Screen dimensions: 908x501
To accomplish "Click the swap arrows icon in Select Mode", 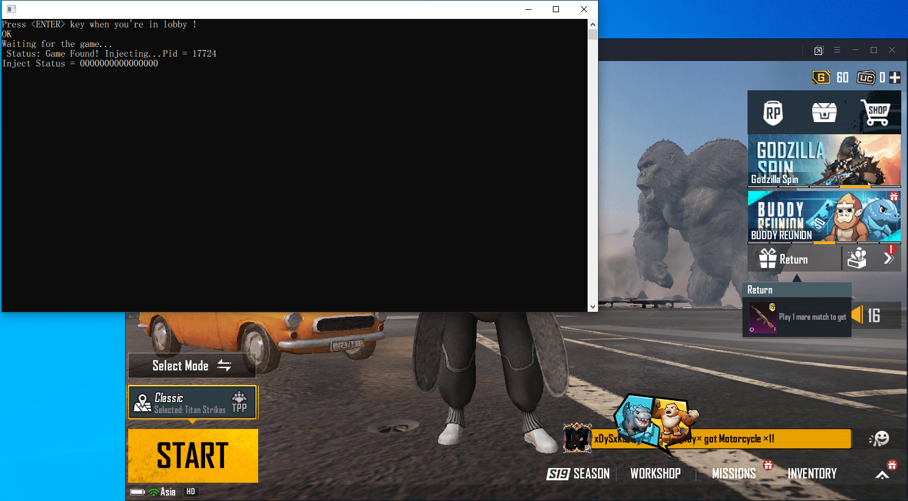I will 224,366.
